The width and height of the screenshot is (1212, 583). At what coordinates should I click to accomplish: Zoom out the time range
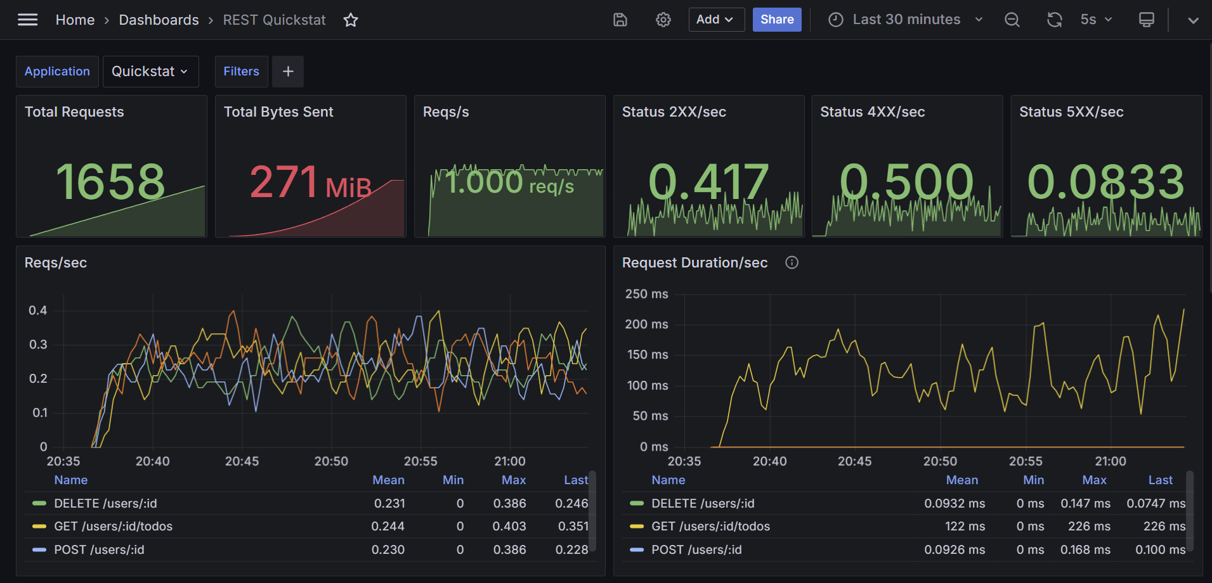(1012, 20)
